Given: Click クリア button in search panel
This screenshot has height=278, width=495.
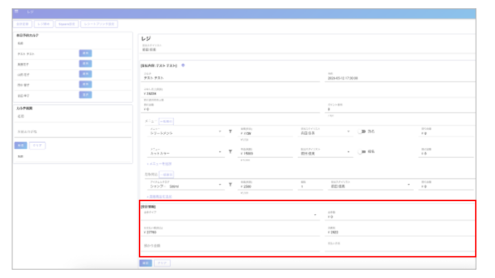Looking at the screenshot, I should [x=38, y=146].
